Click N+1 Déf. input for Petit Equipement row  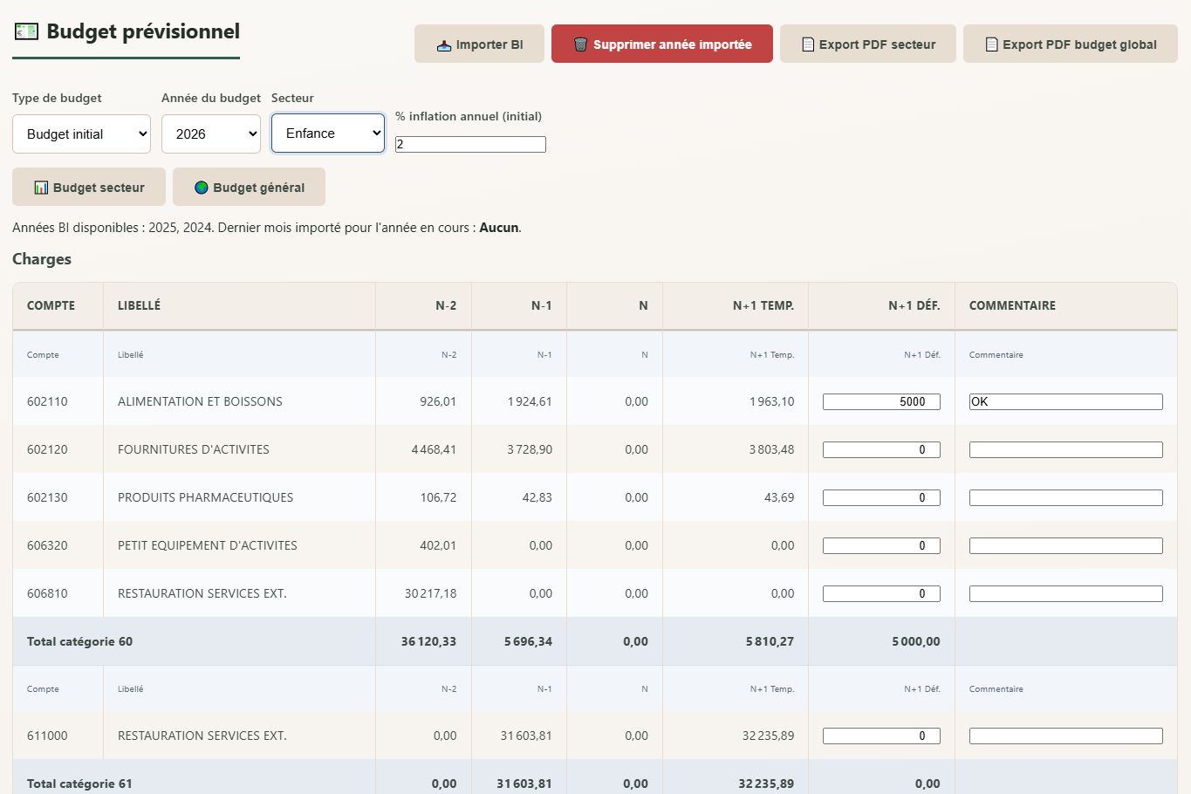click(881, 546)
